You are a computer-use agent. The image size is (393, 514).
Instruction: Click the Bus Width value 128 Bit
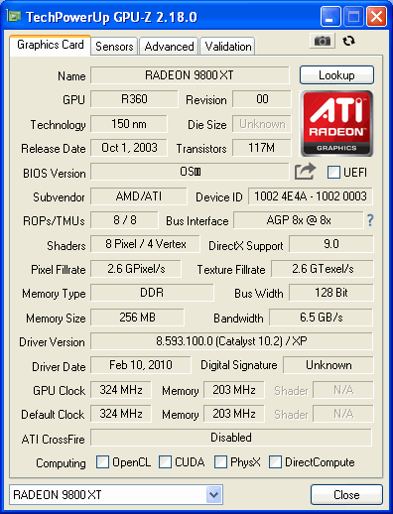point(331,293)
